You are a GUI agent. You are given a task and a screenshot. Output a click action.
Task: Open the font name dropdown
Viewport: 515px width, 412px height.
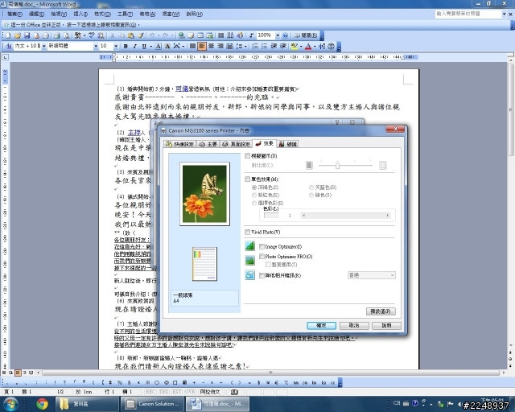point(96,47)
